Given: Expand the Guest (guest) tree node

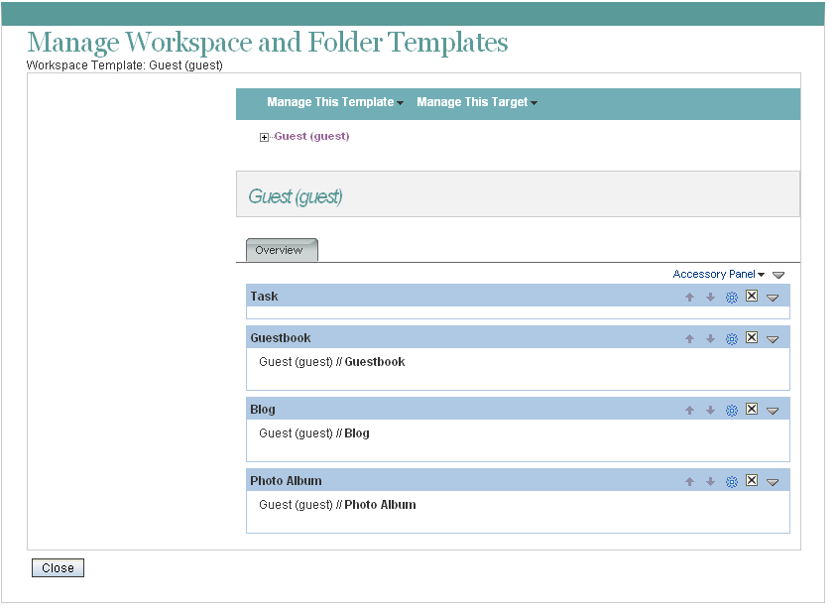Looking at the screenshot, I should coord(263,137).
